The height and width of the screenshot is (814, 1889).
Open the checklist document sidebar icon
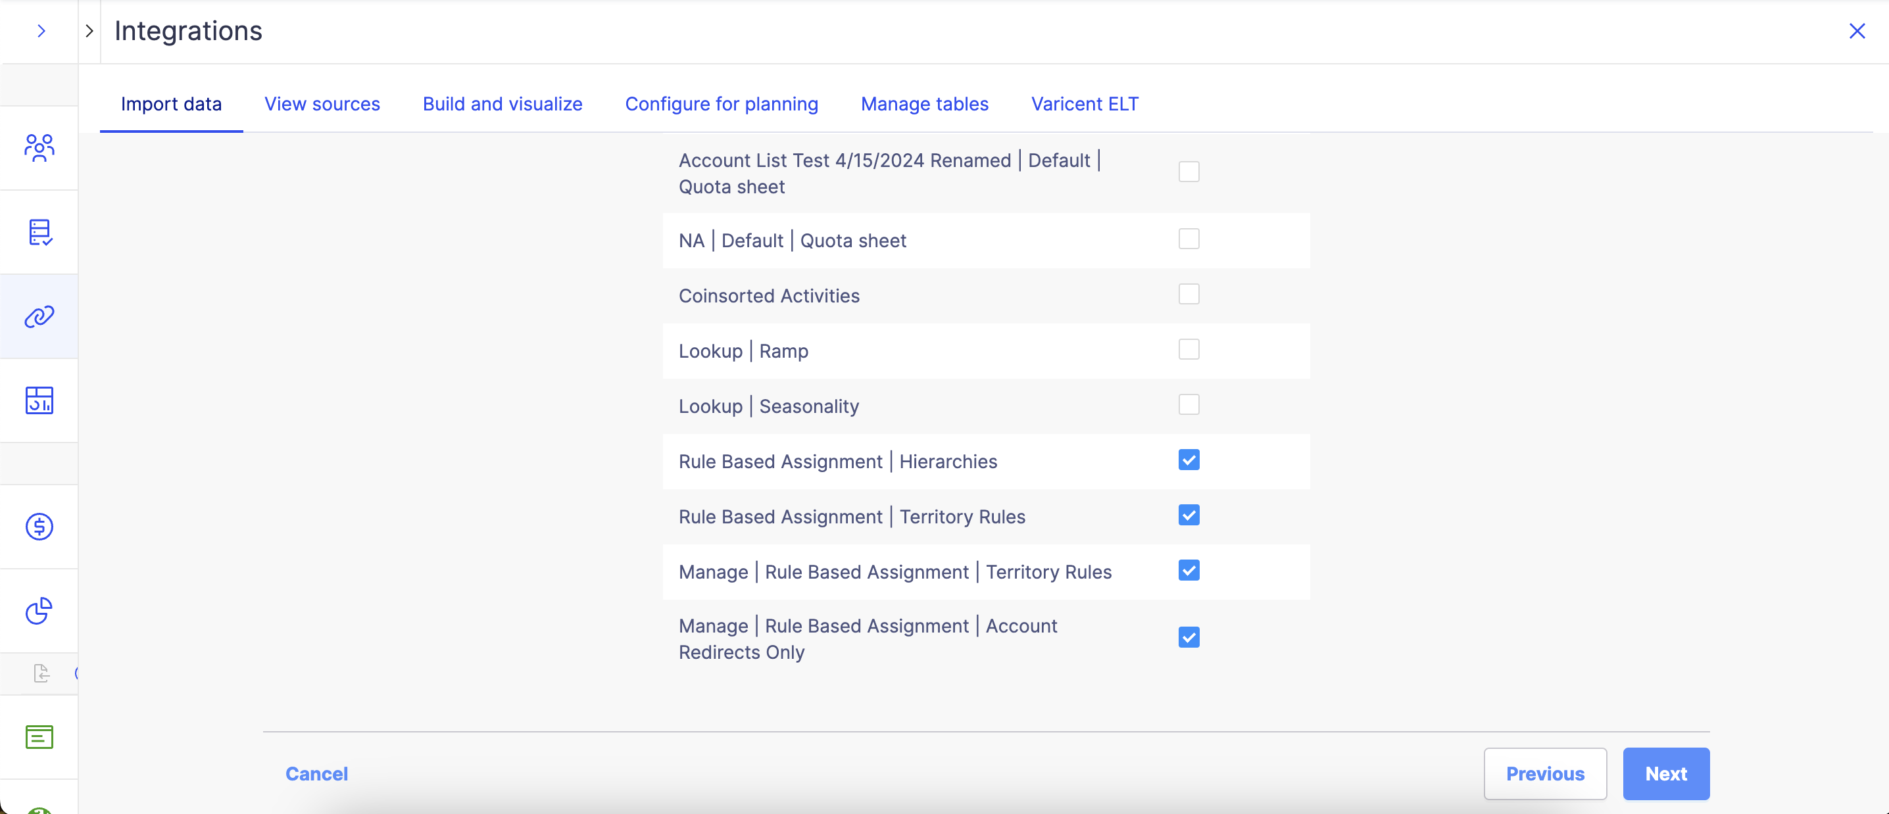click(x=39, y=233)
